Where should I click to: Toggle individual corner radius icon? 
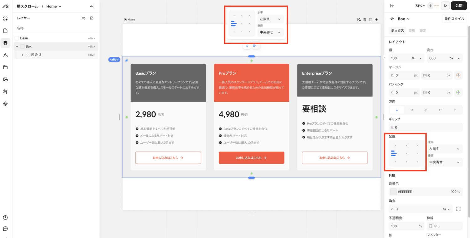[458, 209]
